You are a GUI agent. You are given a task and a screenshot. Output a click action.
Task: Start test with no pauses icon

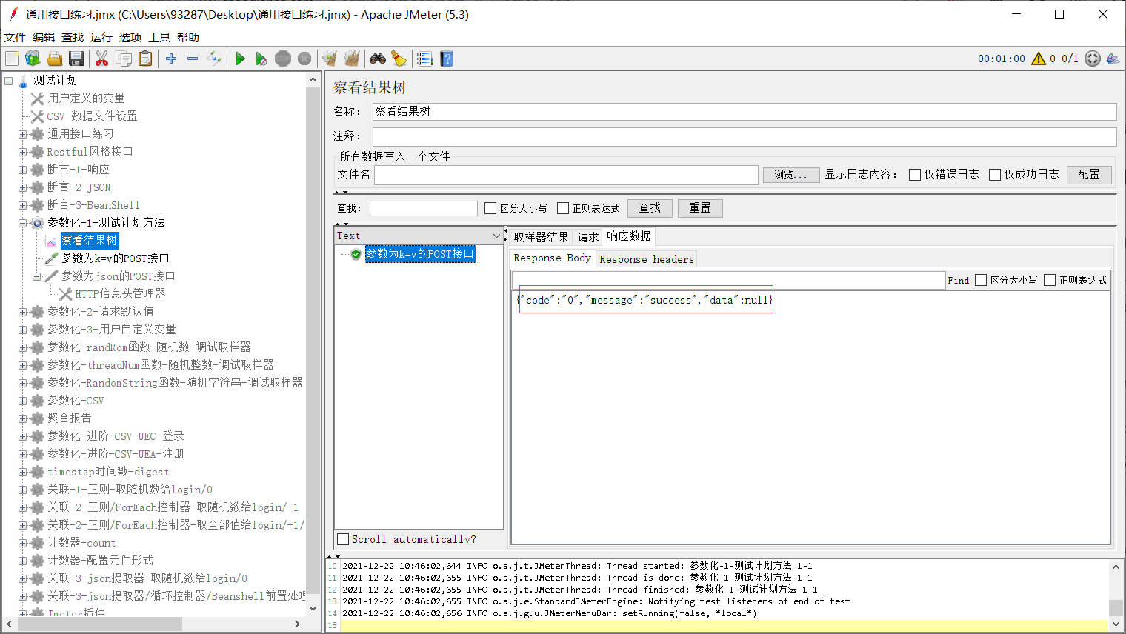tap(261, 59)
